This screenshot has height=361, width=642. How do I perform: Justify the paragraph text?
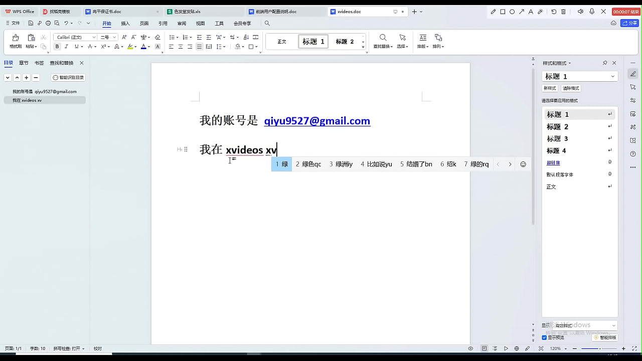pos(199,47)
